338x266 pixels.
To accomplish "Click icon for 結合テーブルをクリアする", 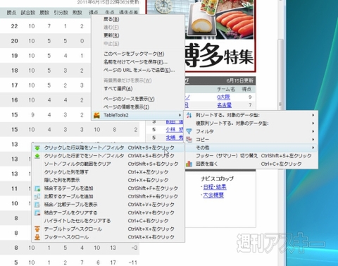I will (x=37, y=213).
